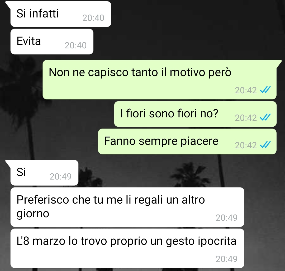Select the 'I fiori sono fiori no?' message

tap(195, 114)
